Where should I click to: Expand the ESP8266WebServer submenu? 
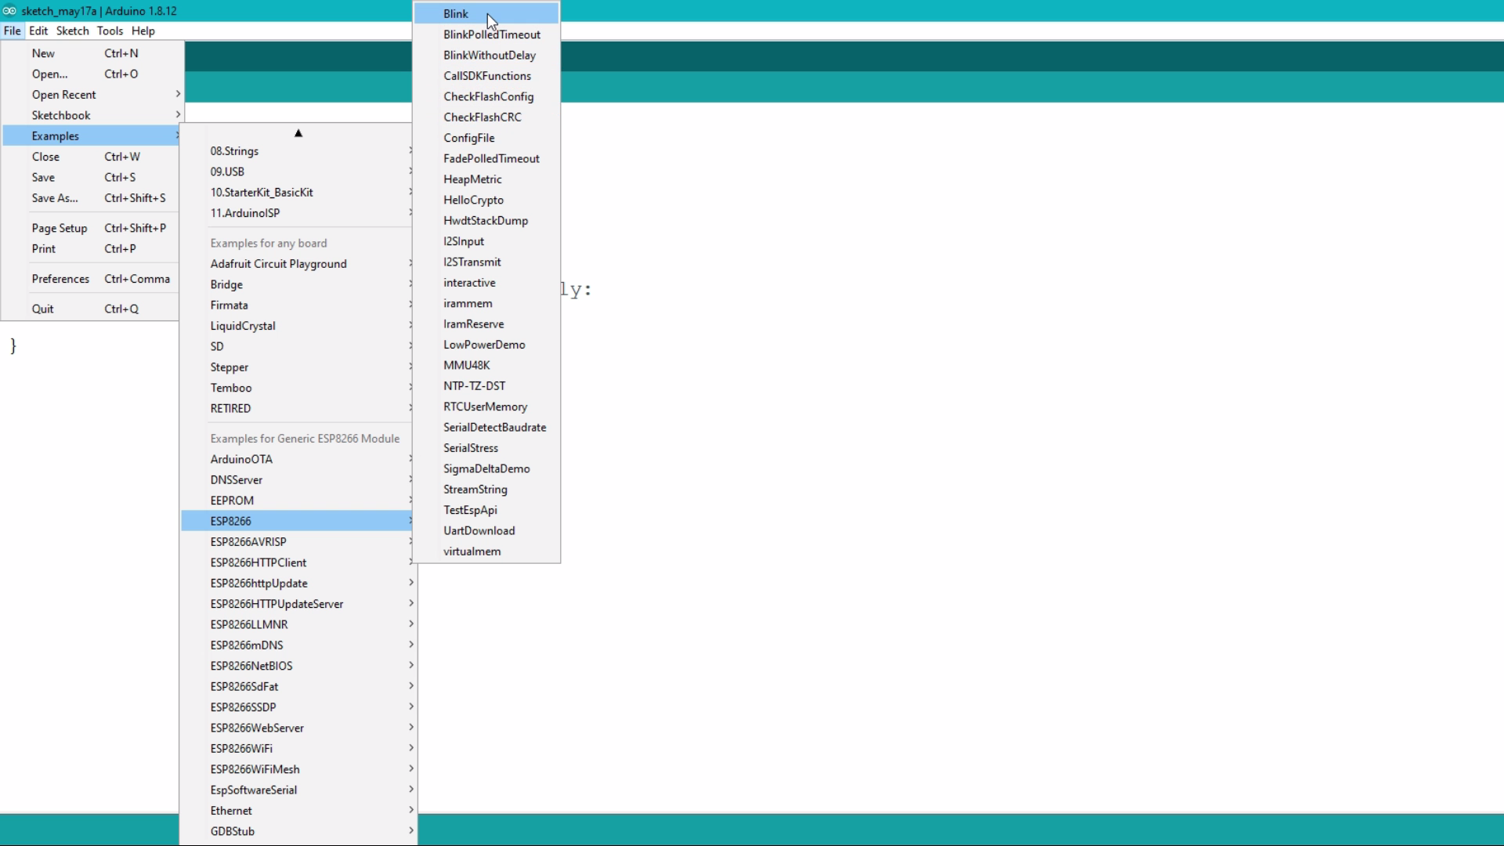pyautogui.click(x=298, y=728)
